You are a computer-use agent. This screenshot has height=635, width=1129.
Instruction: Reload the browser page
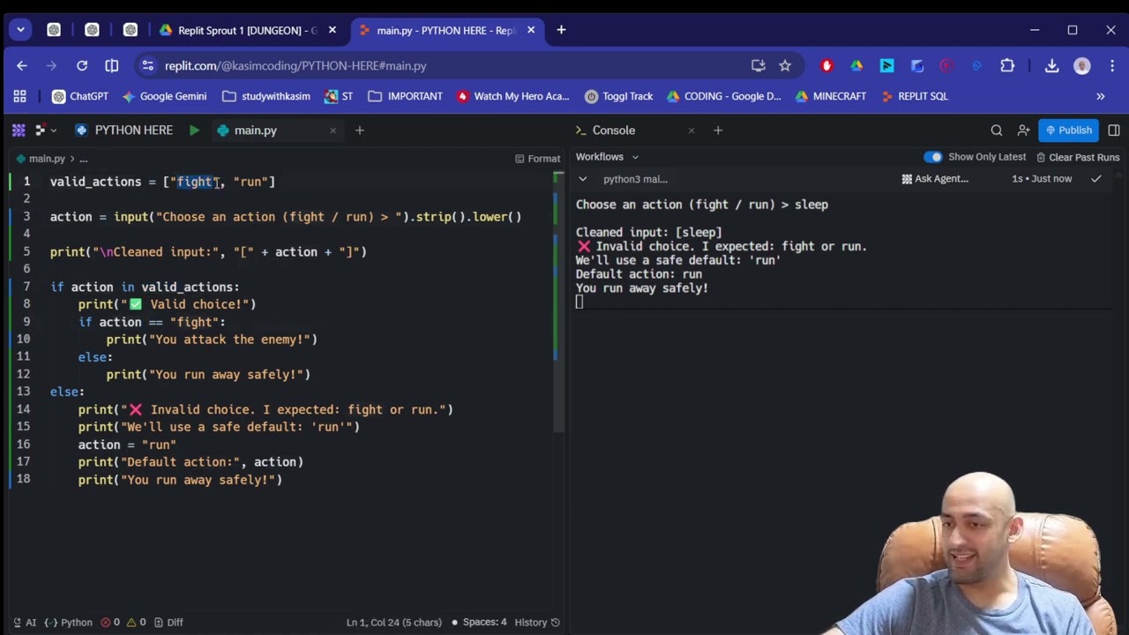click(x=82, y=65)
